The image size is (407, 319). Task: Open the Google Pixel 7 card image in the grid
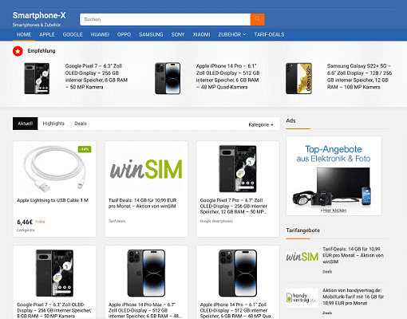(54, 274)
